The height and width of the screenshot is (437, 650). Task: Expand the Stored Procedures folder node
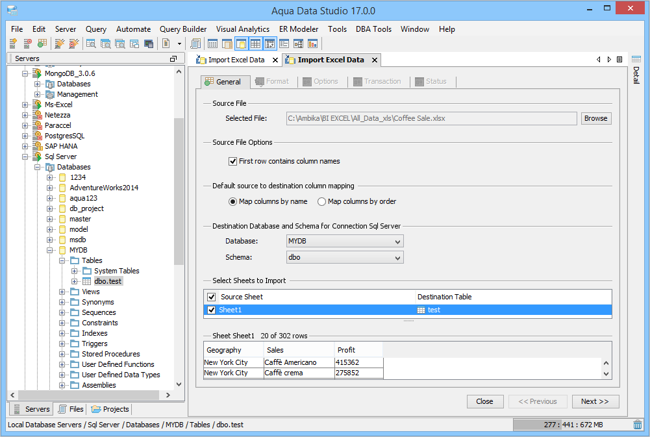[x=62, y=354]
